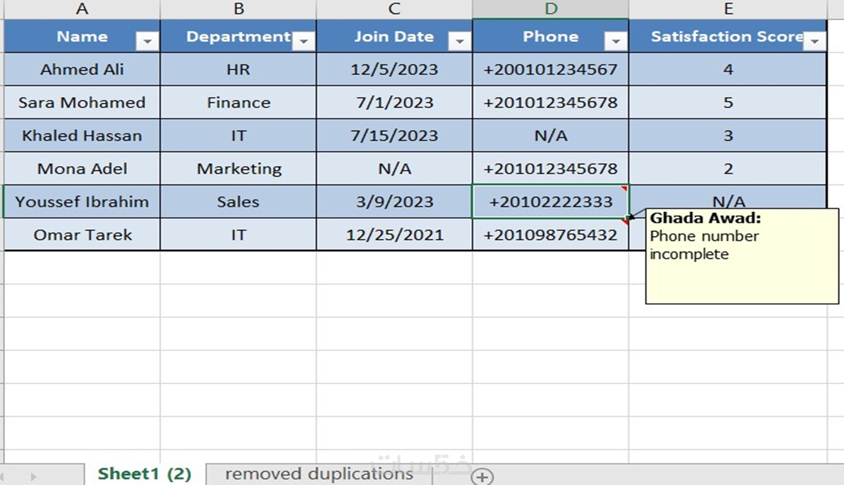Open the Join Date filter dropdown

(x=459, y=42)
